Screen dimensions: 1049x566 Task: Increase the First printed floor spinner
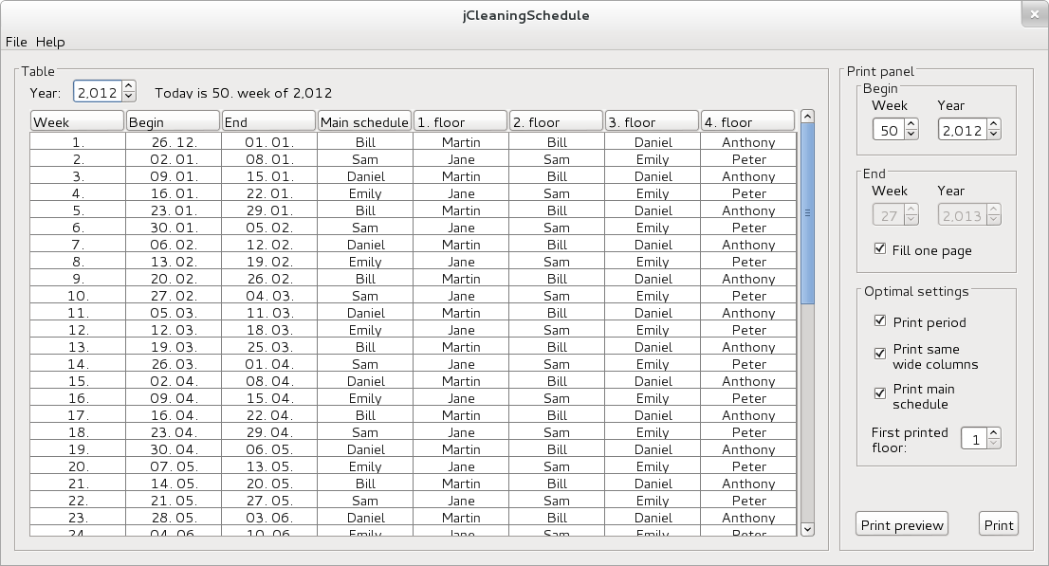(x=993, y=433)
